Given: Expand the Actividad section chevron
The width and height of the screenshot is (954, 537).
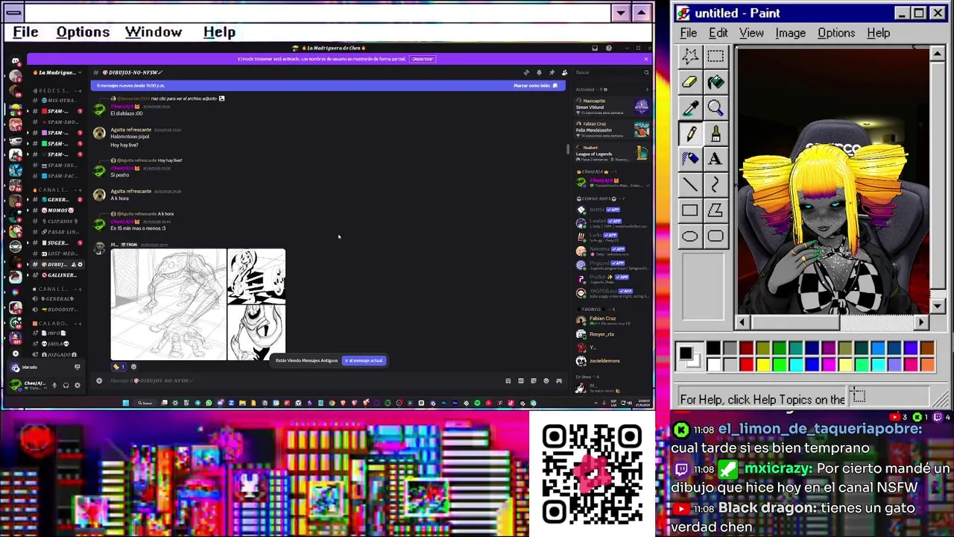Looking at the screenshot, I should tap(646, 89).
